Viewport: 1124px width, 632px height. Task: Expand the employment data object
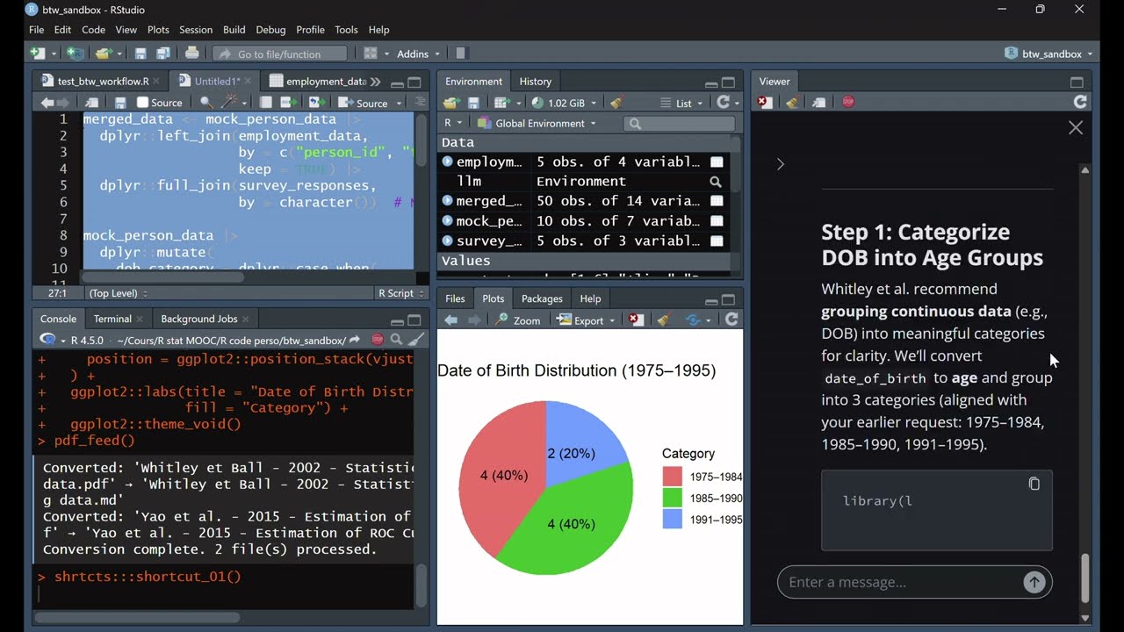point(448,162)
